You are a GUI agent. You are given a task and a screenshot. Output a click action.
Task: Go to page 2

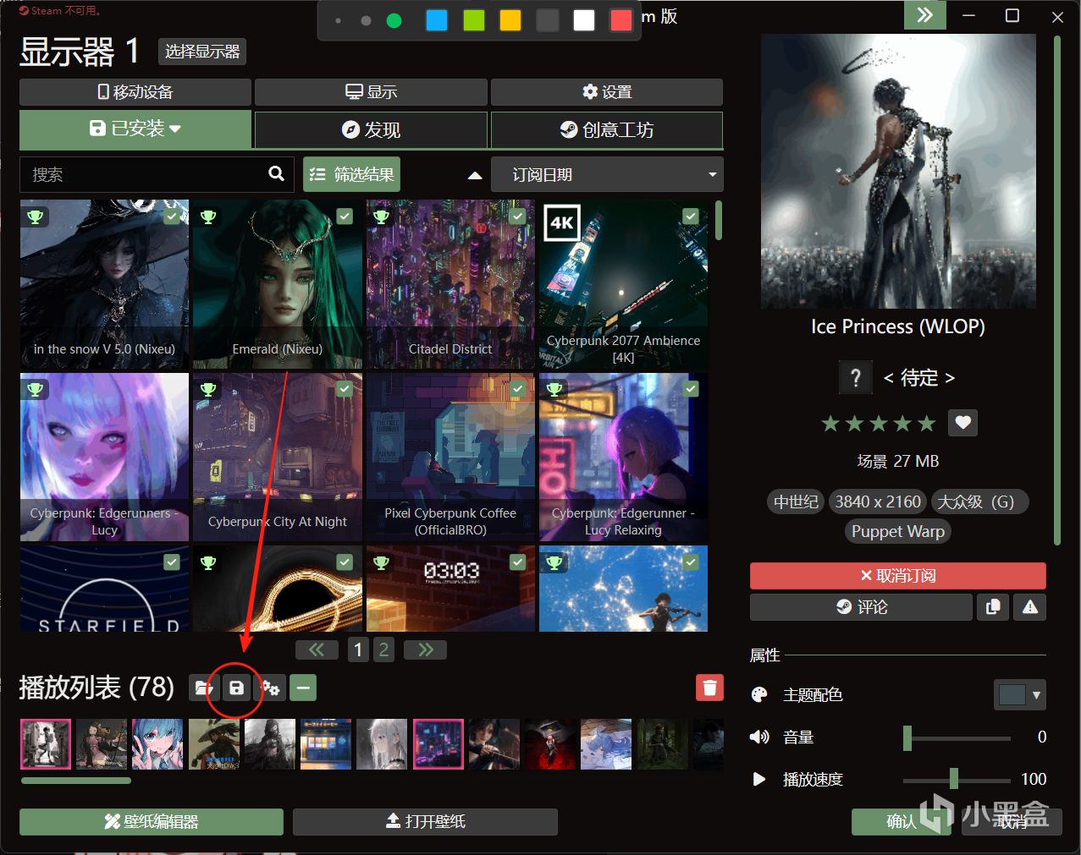[x=383, y=649]
